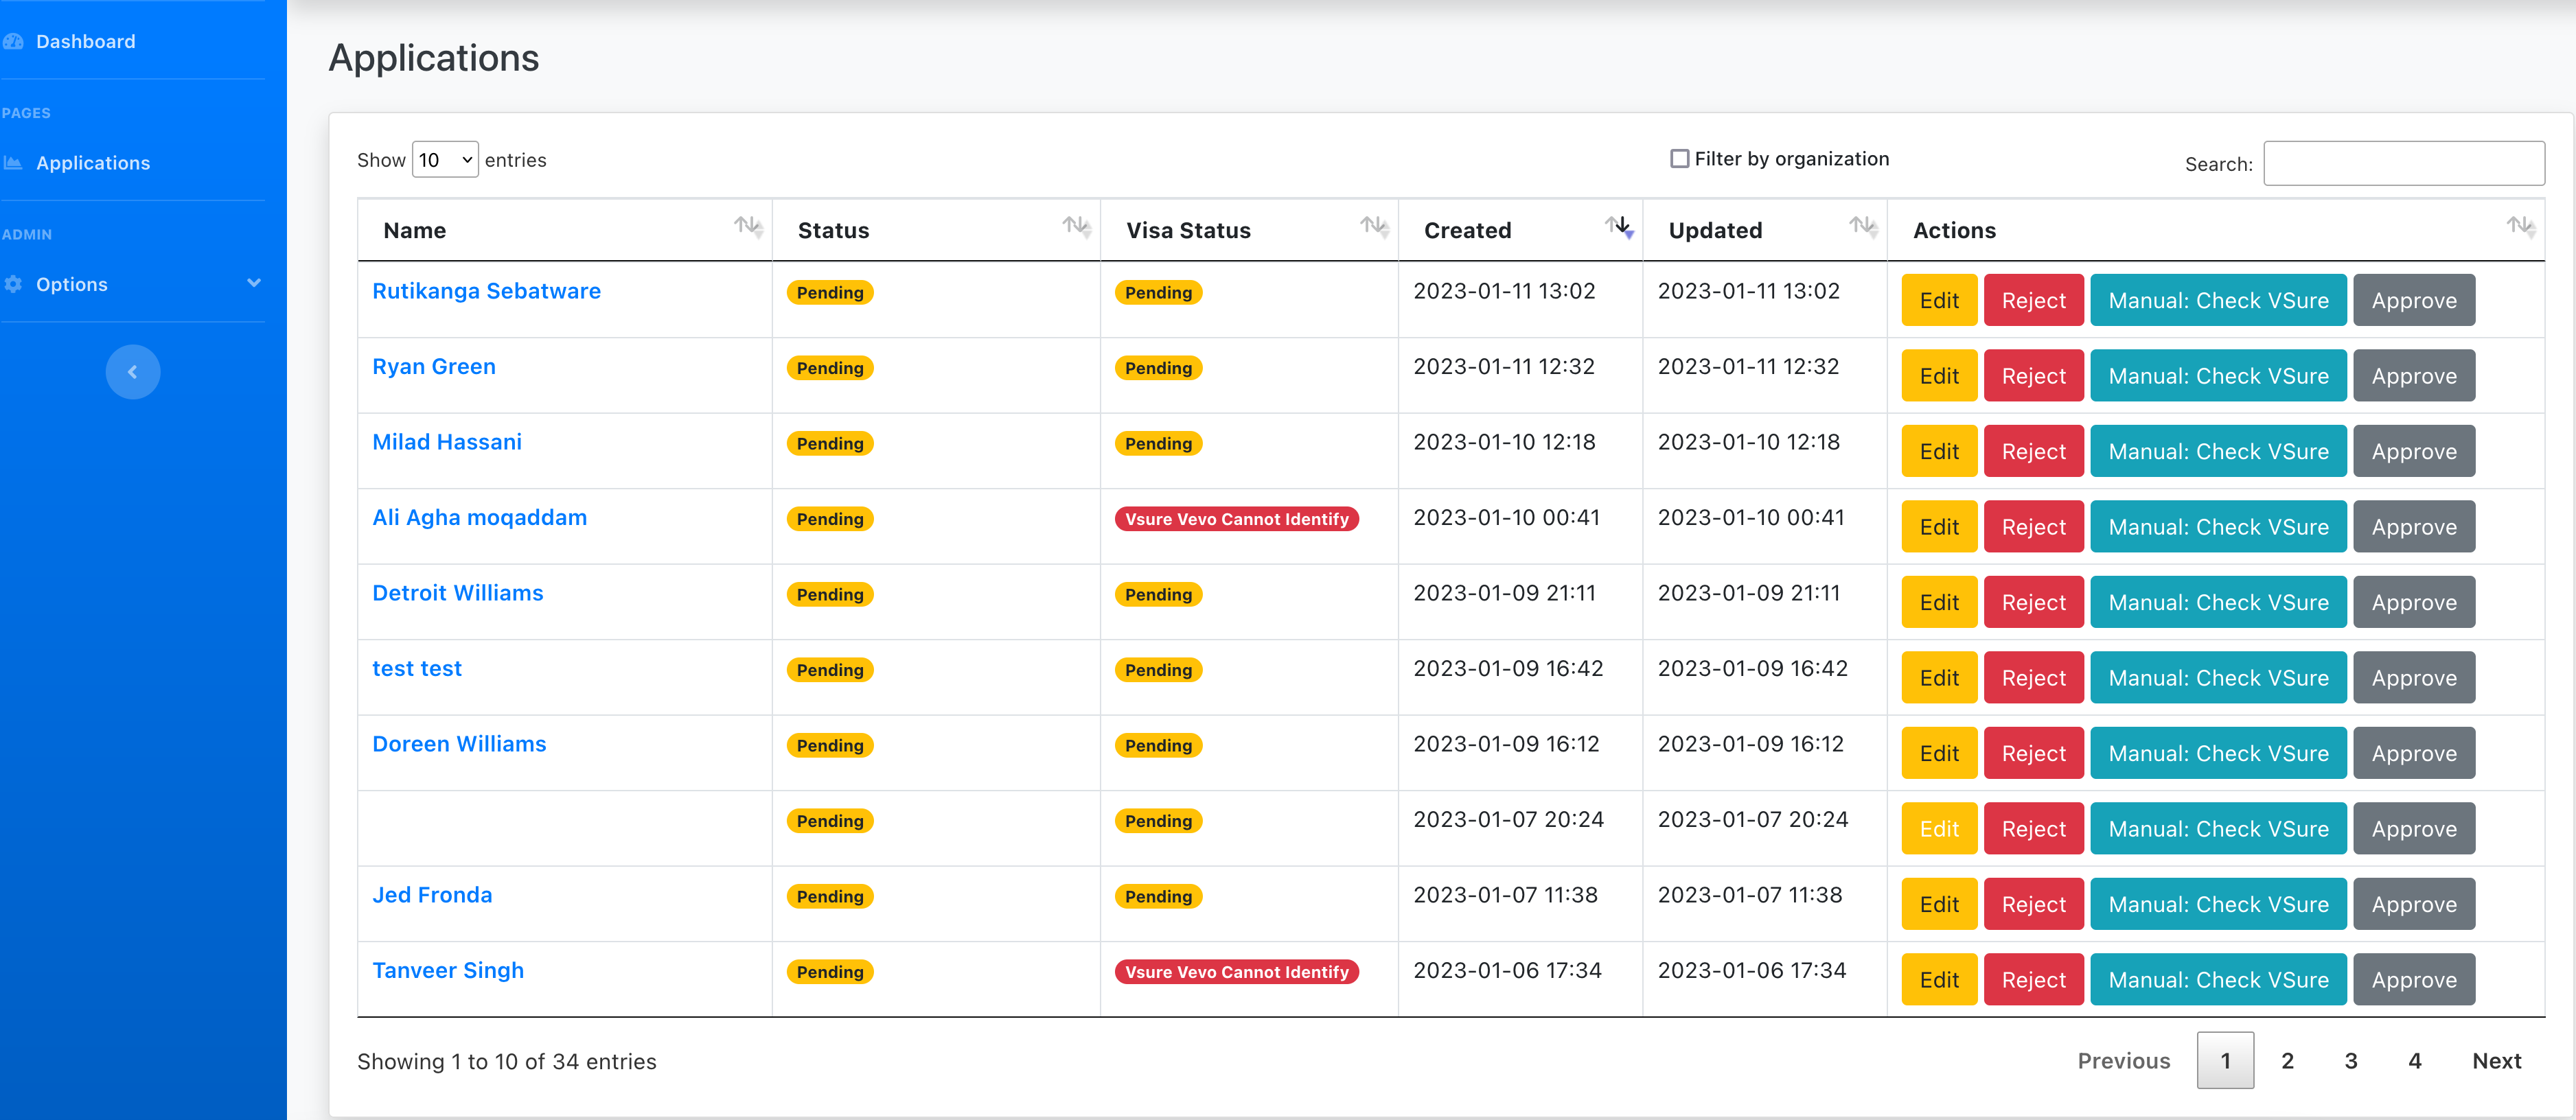The width and height of the screenshot is (2576, 1120).
Task: Approve Tanveer Singh's application
Action: coord(2414,980)
